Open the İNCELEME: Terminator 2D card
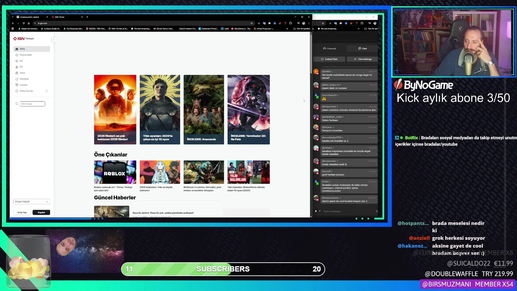517x291 pixels. click(x=248, y=110)
